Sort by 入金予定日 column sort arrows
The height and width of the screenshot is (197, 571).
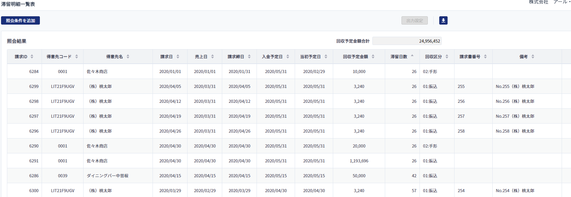point(288,56)
